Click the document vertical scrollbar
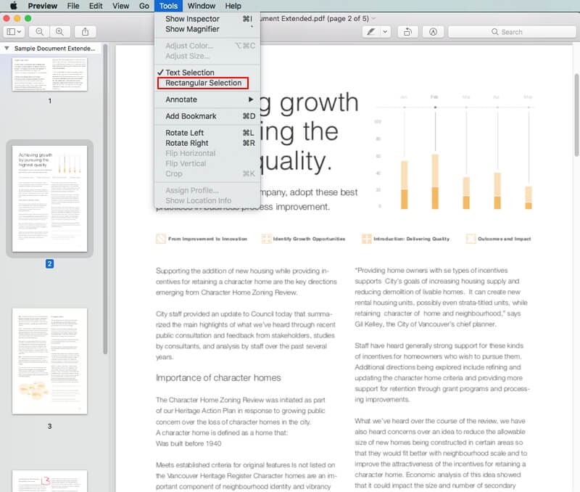This screenshot has height=492, width=580. (x=576, y=115)
